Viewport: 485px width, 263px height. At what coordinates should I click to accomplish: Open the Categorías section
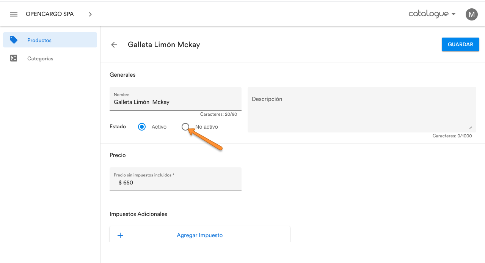coord(40,58)
